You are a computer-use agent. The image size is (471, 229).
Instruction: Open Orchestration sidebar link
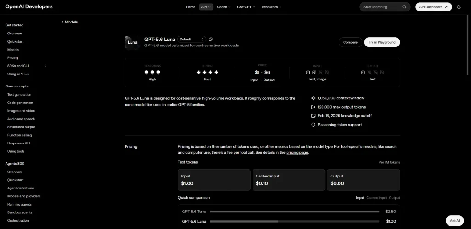click(x=18, y=221)
